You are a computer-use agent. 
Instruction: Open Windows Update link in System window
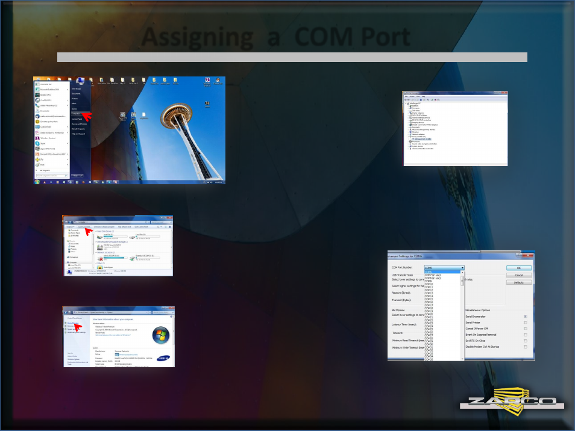pyautogui.click(x=74, y=359)
